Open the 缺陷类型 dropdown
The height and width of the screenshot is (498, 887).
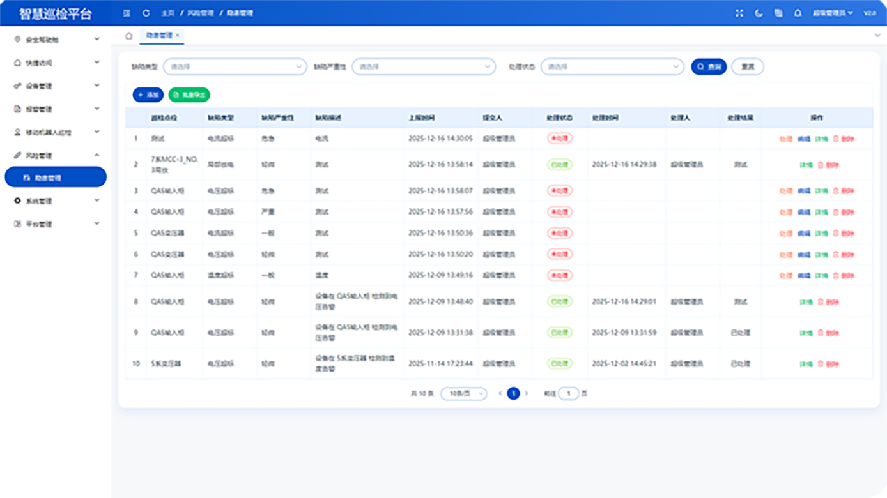coord(235,66)
